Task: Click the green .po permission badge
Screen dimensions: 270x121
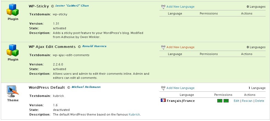Action: [x=220, y=101]
